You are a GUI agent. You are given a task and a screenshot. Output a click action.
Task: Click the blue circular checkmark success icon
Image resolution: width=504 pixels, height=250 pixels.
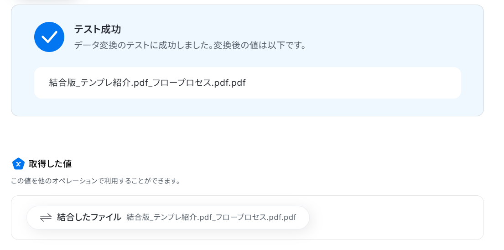pos(49,37)
